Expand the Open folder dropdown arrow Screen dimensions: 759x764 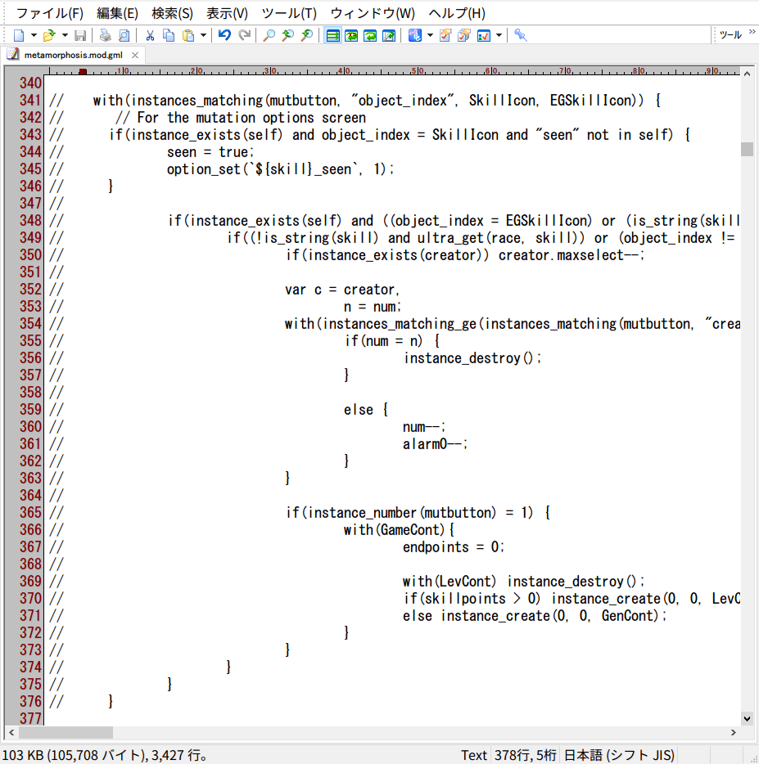pos(65,35)
